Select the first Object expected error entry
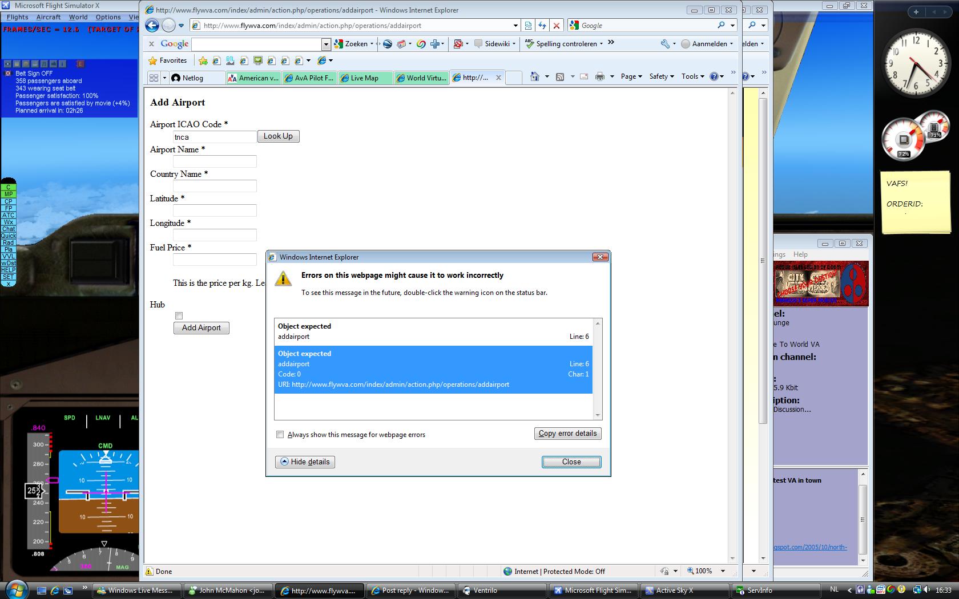This screenshot has width=959, height=599. click(x=433, y=331)
